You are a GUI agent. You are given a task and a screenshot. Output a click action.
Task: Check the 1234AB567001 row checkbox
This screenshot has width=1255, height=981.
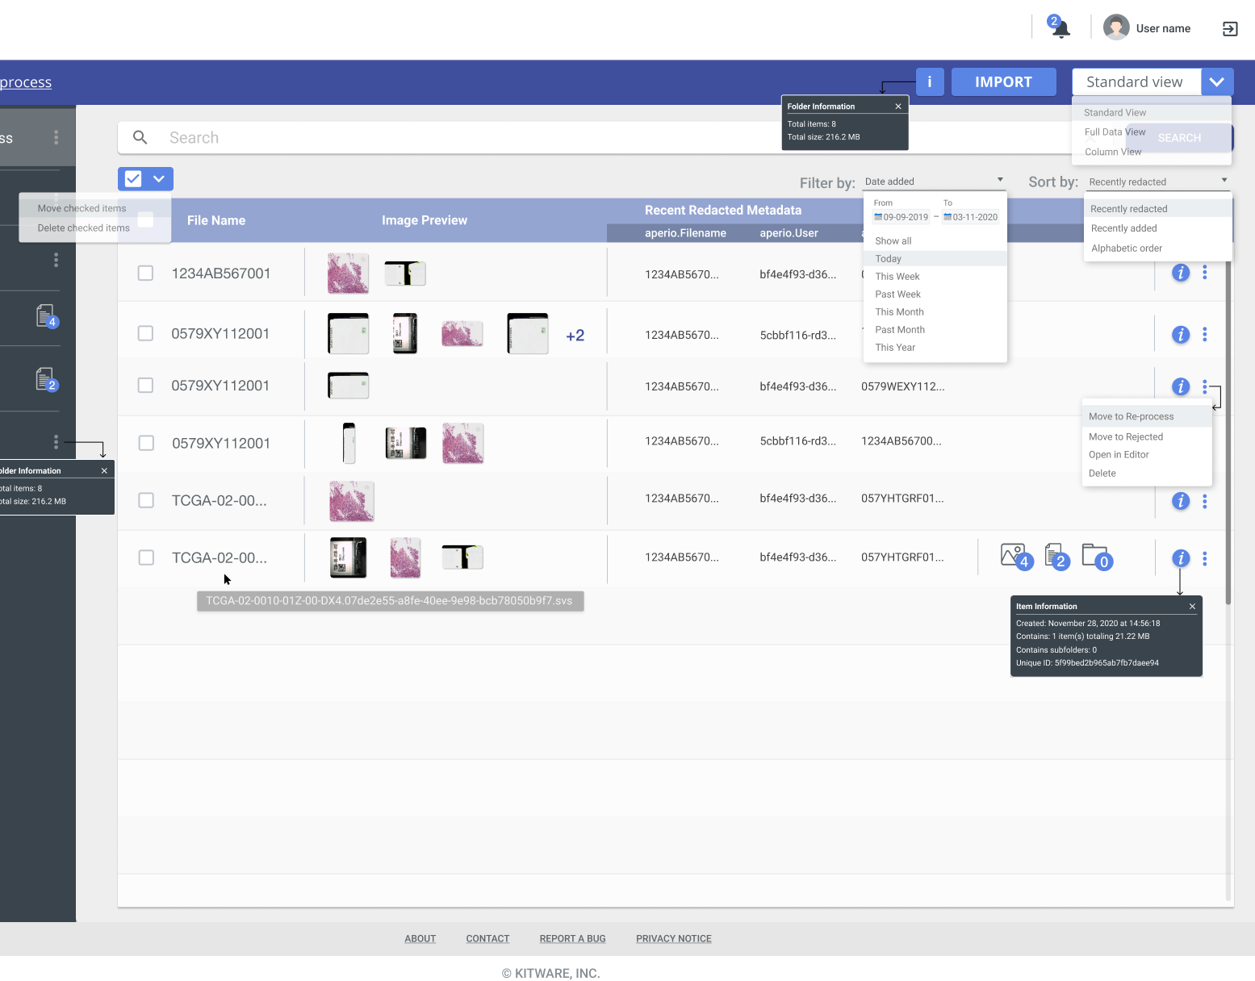[145, 273]
